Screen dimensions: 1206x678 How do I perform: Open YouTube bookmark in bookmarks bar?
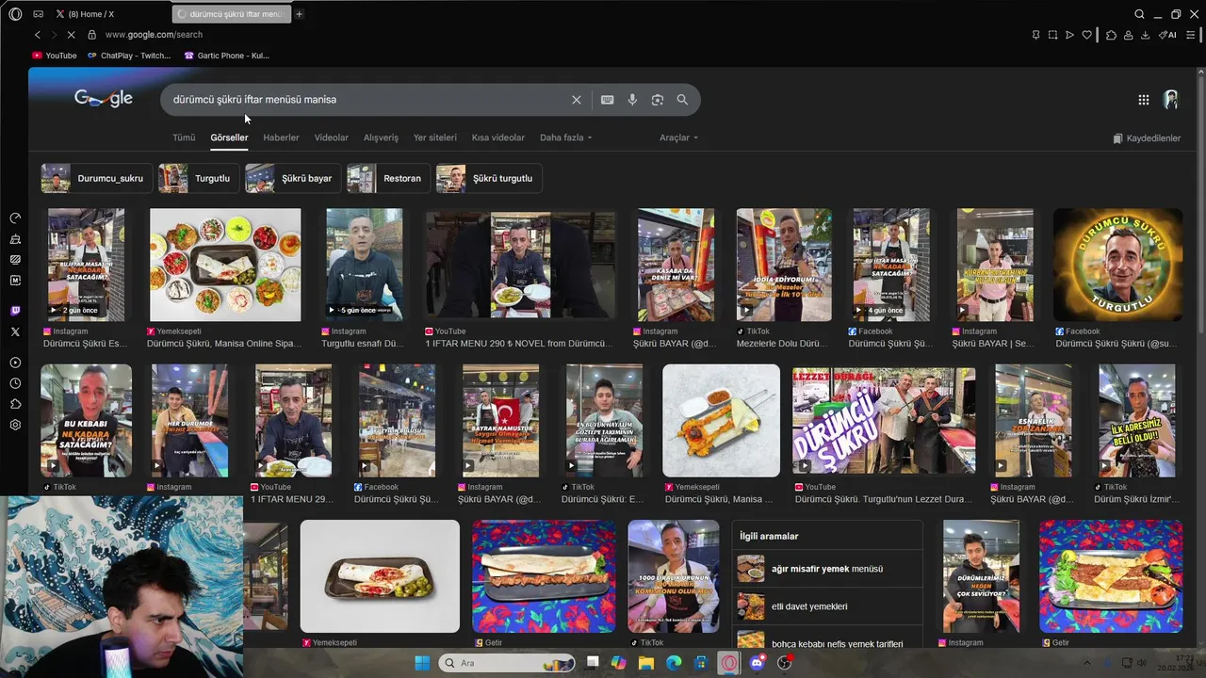tap(55, 56)
